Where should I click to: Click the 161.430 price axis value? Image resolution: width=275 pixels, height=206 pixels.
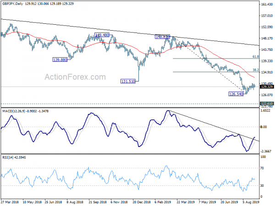(x=267, y=5)
